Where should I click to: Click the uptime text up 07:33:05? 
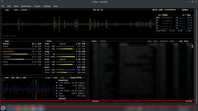9,36
